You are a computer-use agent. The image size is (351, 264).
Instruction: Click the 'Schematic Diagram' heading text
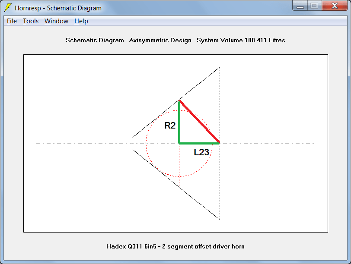(x=95, y=40)
